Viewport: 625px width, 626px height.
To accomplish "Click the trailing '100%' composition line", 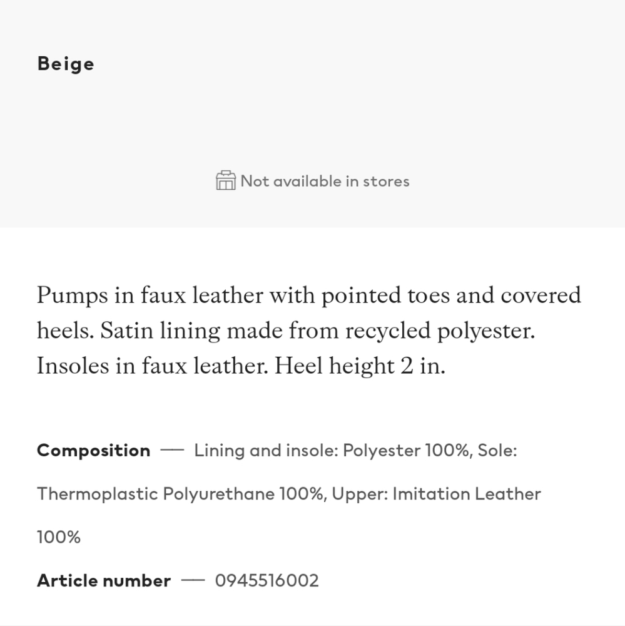I will (x=59, y=537).
